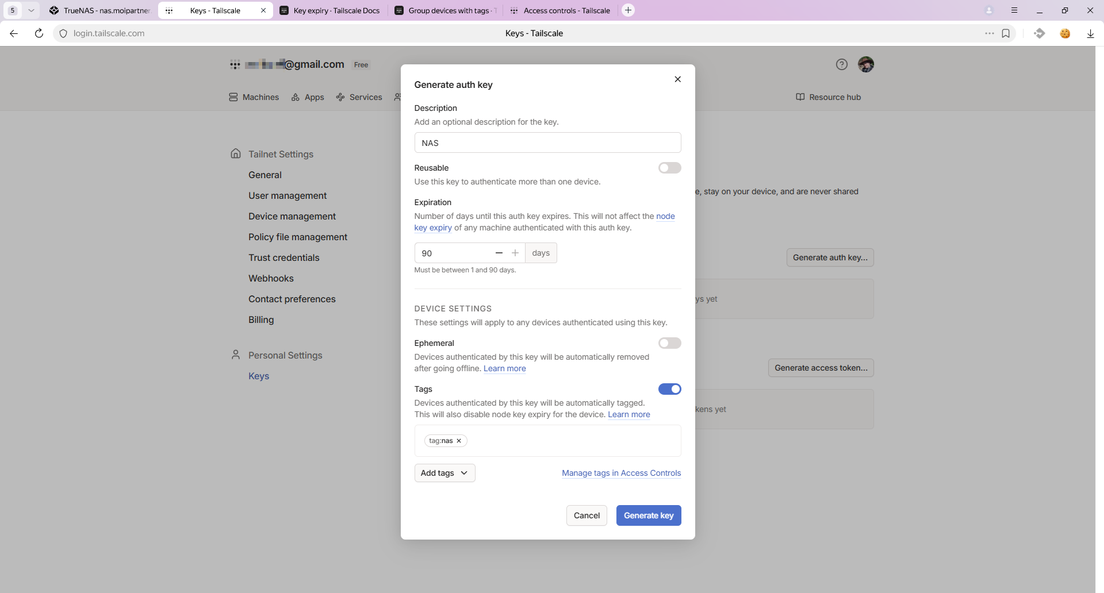Click the user profile avatar
Screen dimensions: 1104x593
(x=865, y=64)
